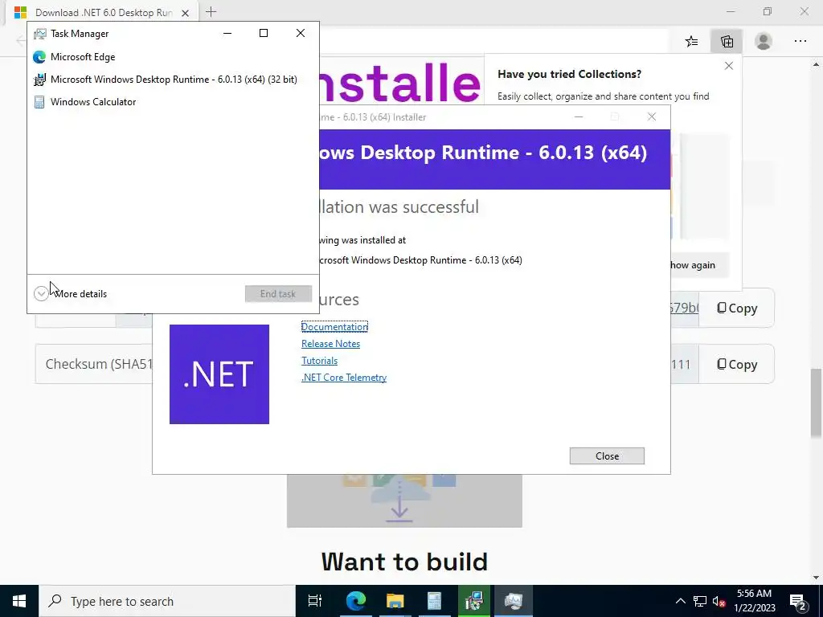823x617 pixels.
Task: Click scrollbar down arrow in Edge
Action: click(816, 578)
